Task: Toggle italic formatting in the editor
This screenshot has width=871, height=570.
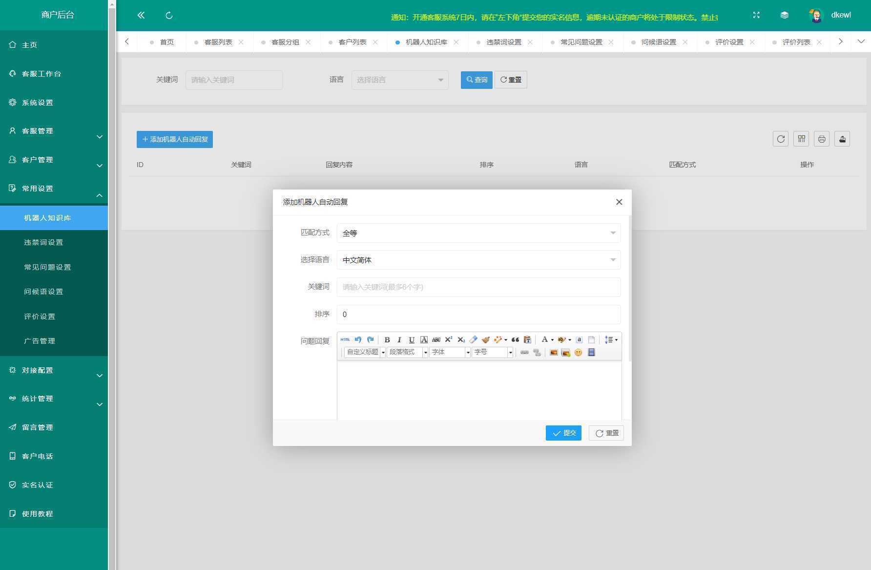Action: coord(399,339)
